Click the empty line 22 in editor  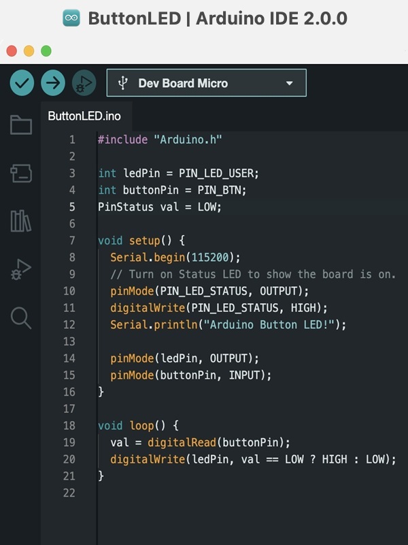(x=252, y=493)
